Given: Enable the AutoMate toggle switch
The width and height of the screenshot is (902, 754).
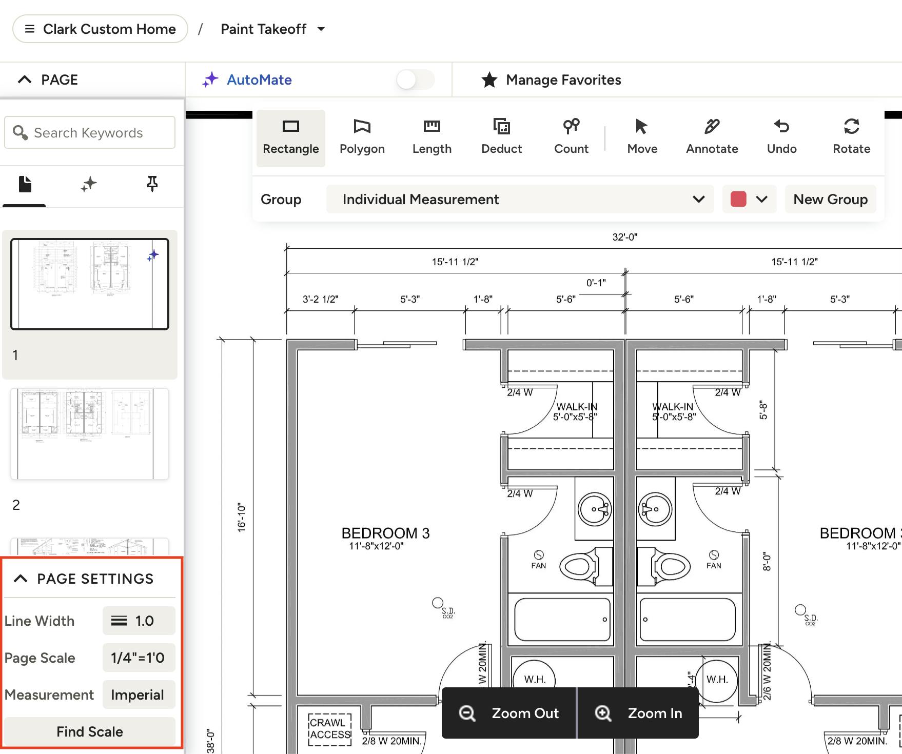Looking at the screenshot, I should 415,80.
